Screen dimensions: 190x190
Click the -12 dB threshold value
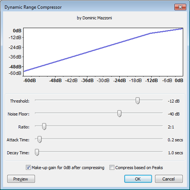pos(174,101)
